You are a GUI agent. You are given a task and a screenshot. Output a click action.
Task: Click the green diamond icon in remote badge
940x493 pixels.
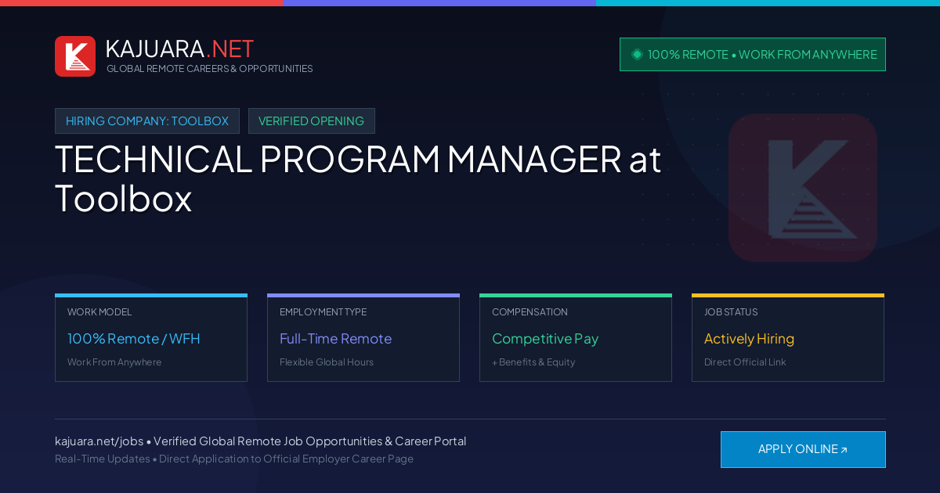pyautogui.click(x=637, y=55)
